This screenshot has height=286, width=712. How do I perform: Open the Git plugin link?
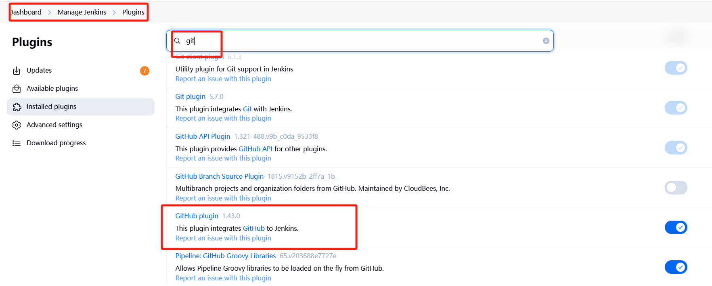point(190,96)
